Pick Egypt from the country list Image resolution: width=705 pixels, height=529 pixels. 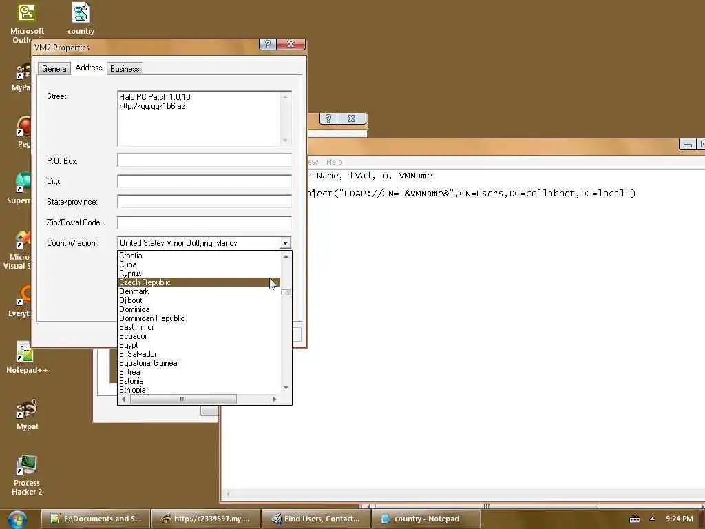(199, 346)
